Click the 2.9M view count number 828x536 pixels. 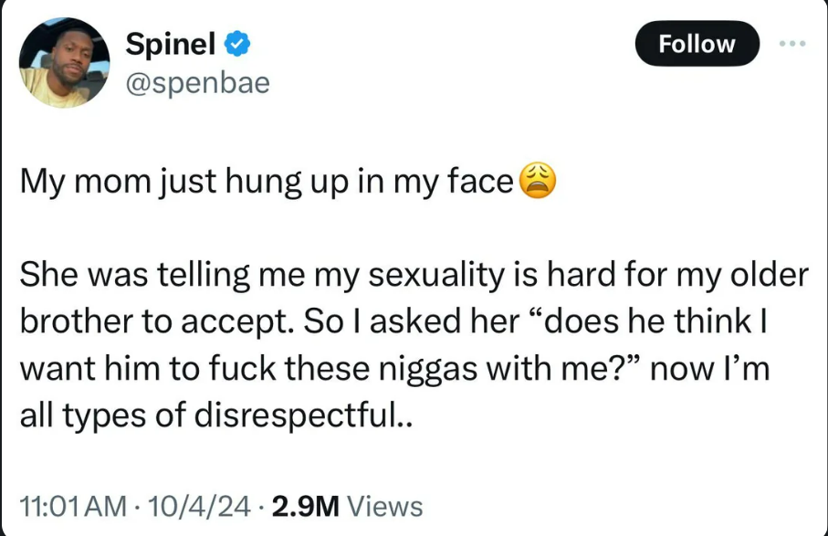pos(305,505)
